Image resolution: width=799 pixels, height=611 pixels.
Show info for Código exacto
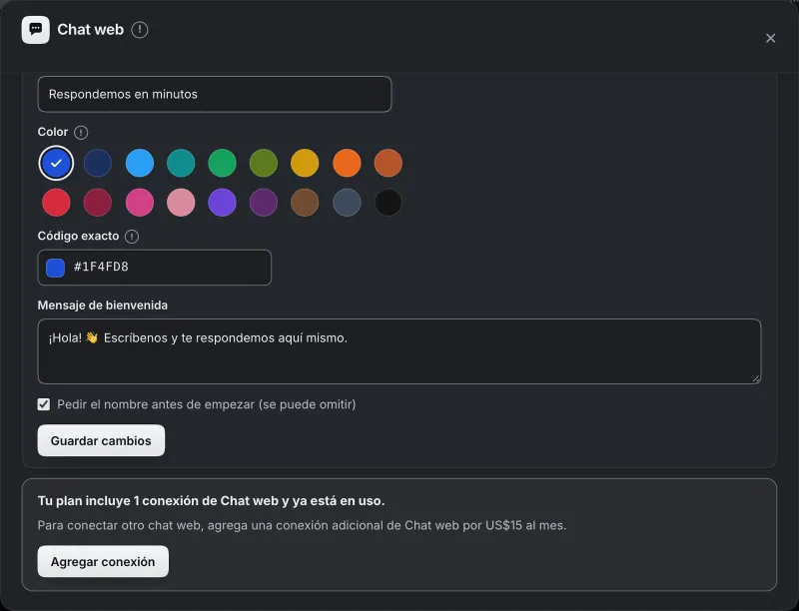pyautogui.click(x=132, y=237)
